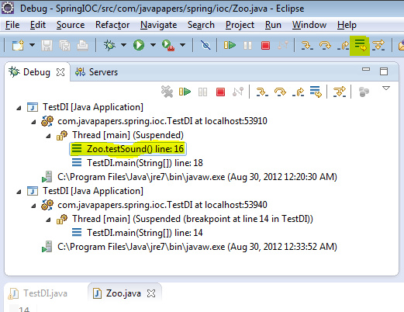The image size is (404, 312).
Task: Click the highlighted Drop to Frame toolbar icon
Action: click(x=360, y=45)
